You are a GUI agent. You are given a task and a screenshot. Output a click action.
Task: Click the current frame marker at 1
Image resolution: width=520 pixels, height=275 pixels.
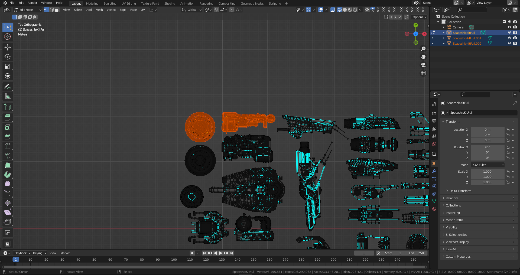click(x=16, y=260)
